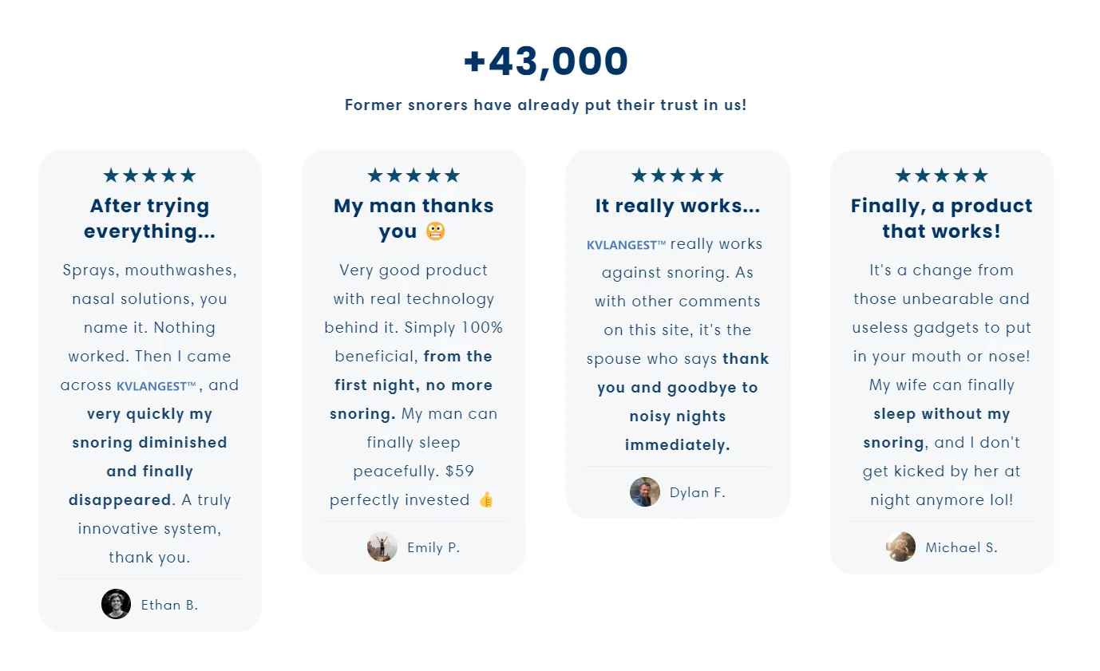
Task: Click the star rating above "Finally, a product that works!"
Action: click(x=942, y=176)
